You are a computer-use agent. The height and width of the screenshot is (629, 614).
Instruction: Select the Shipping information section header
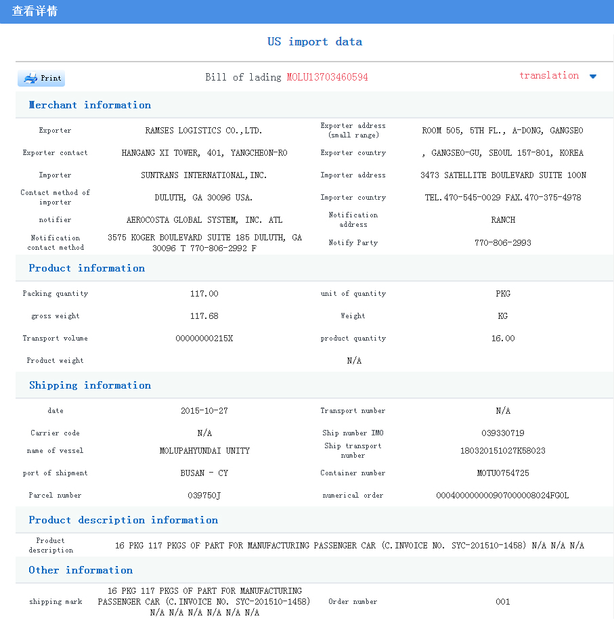click(x=89, y=385)
